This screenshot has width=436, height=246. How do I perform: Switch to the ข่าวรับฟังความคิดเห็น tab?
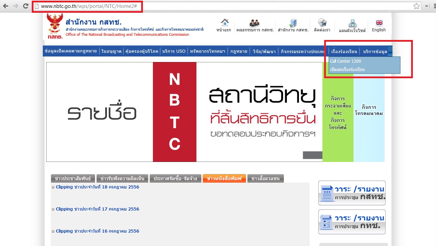click(x=123, y=178)
